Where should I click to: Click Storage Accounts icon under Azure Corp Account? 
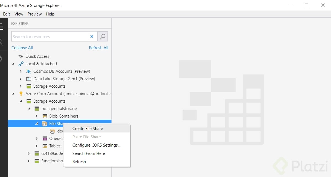tap(29, 101)
